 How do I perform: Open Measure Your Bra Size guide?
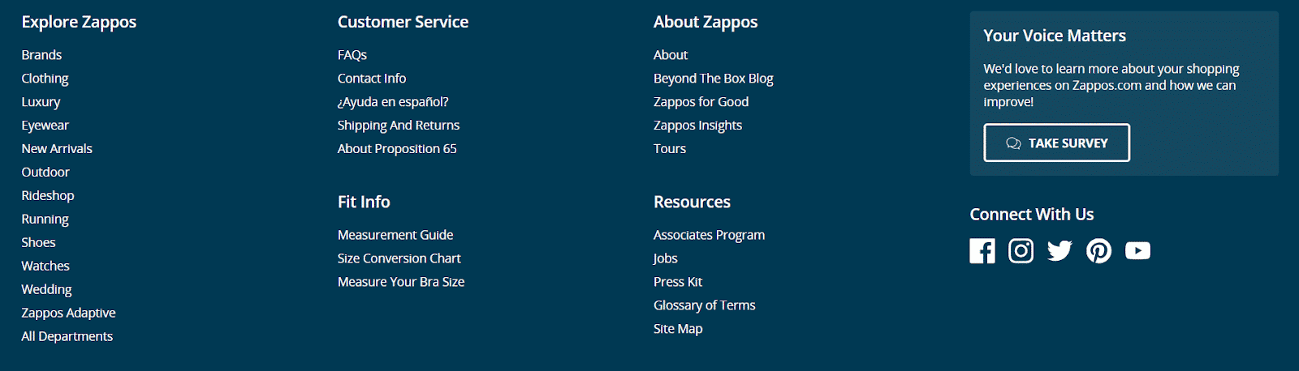pyautogui.click(x=401, y=282)
